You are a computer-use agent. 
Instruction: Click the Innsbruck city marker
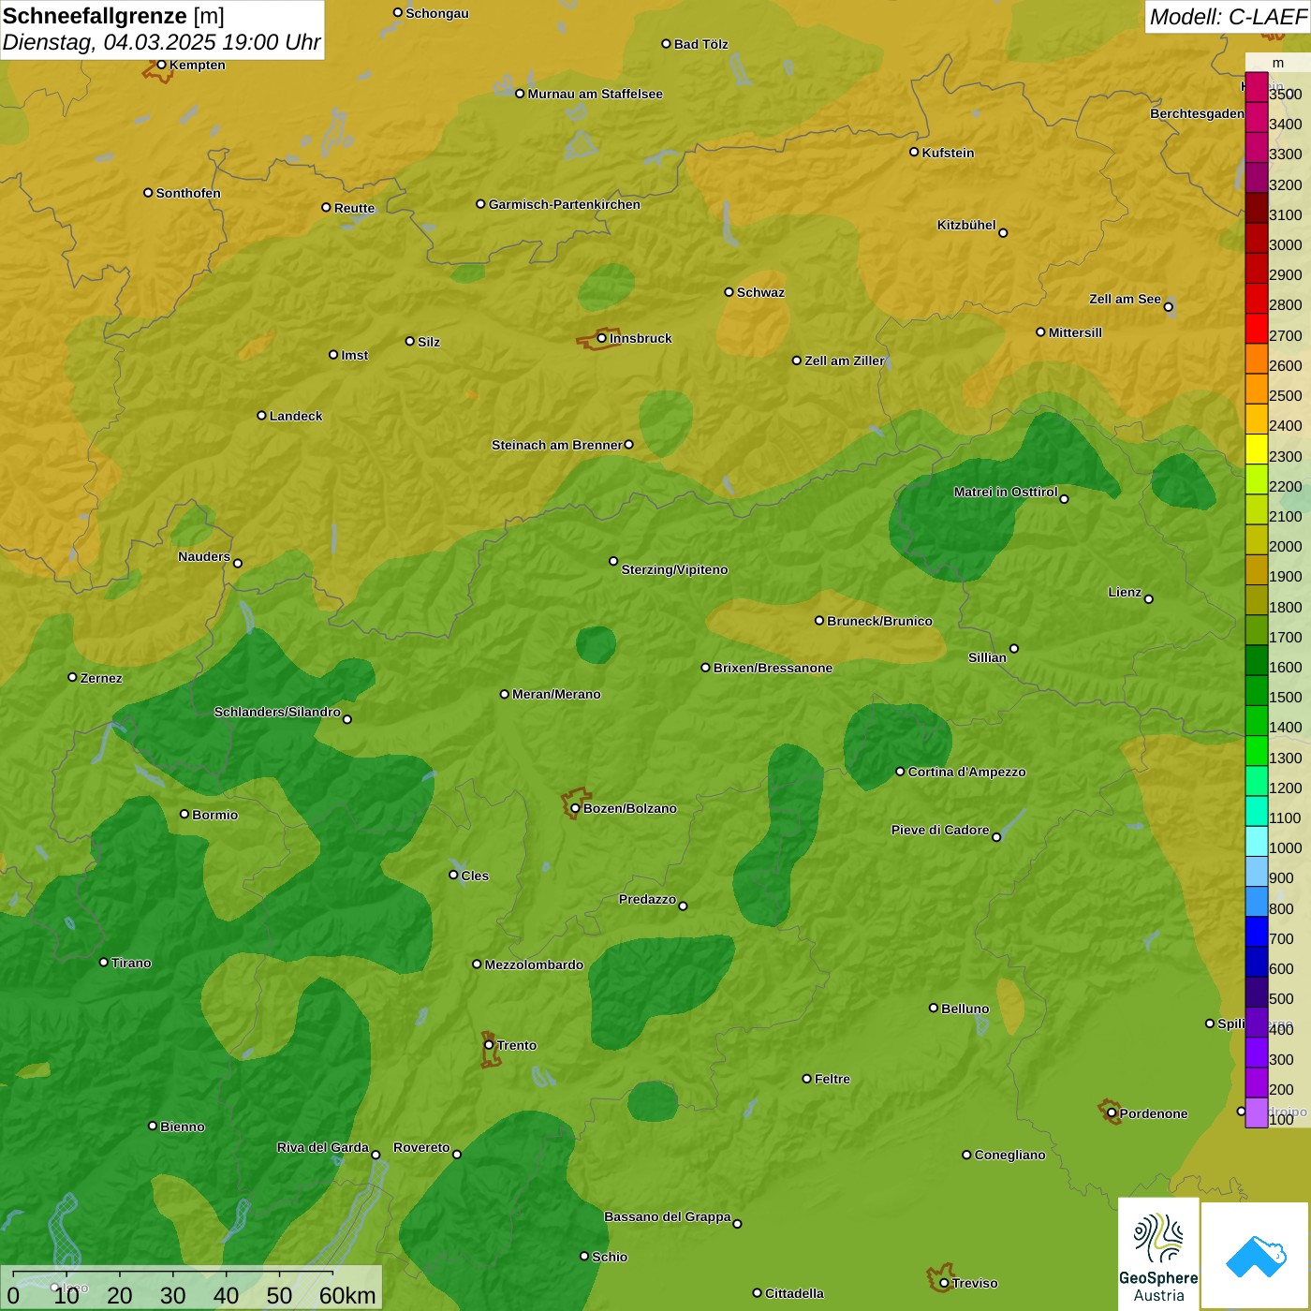click(x=602, y=338)
